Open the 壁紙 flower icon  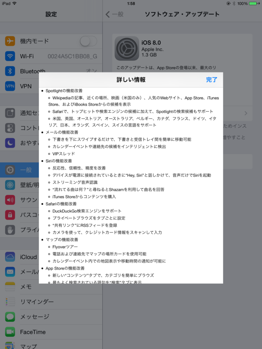click(10, 185)
